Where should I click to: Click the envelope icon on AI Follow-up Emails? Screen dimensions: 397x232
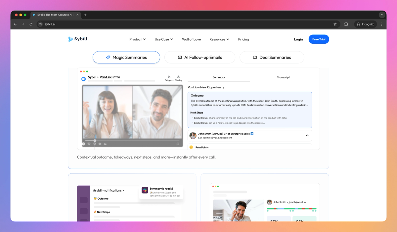click(180, 57)
